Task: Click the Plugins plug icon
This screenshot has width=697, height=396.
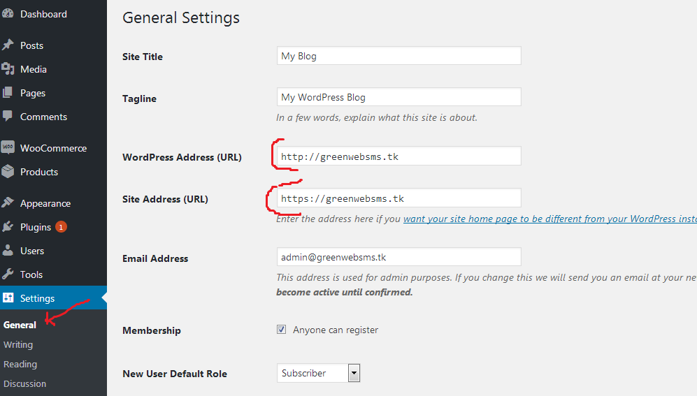Action: point(8,227)
